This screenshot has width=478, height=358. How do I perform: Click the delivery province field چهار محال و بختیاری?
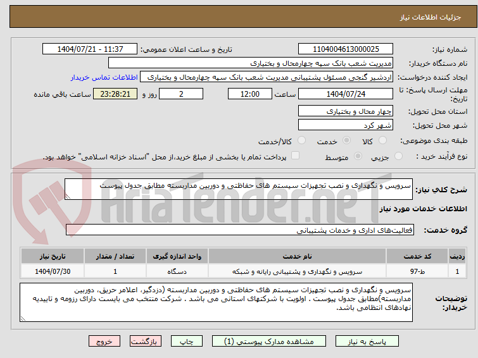tap(346, 111)
